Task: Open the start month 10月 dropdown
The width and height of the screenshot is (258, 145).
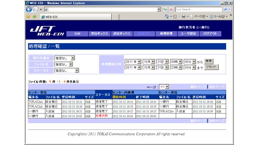Action: pyautogui.click(x=149, y=62)
